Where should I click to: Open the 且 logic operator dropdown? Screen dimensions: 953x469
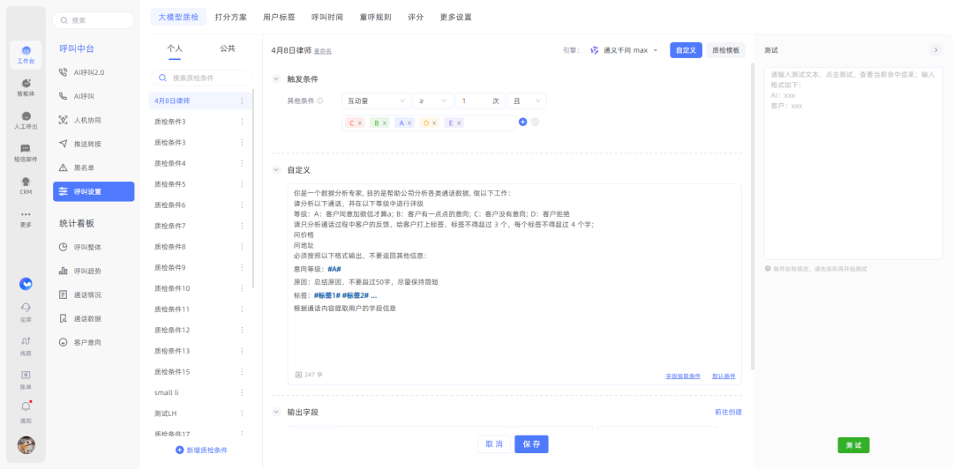pos(526,101)
